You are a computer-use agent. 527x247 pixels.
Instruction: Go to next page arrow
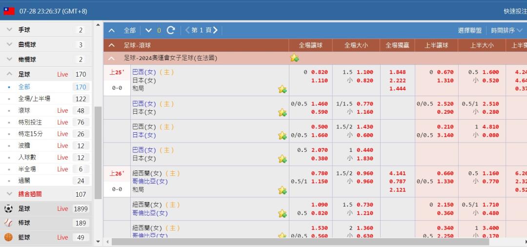(216, 30)
